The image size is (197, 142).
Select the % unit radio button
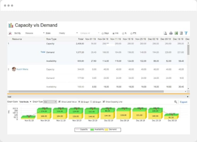point(123,33)
